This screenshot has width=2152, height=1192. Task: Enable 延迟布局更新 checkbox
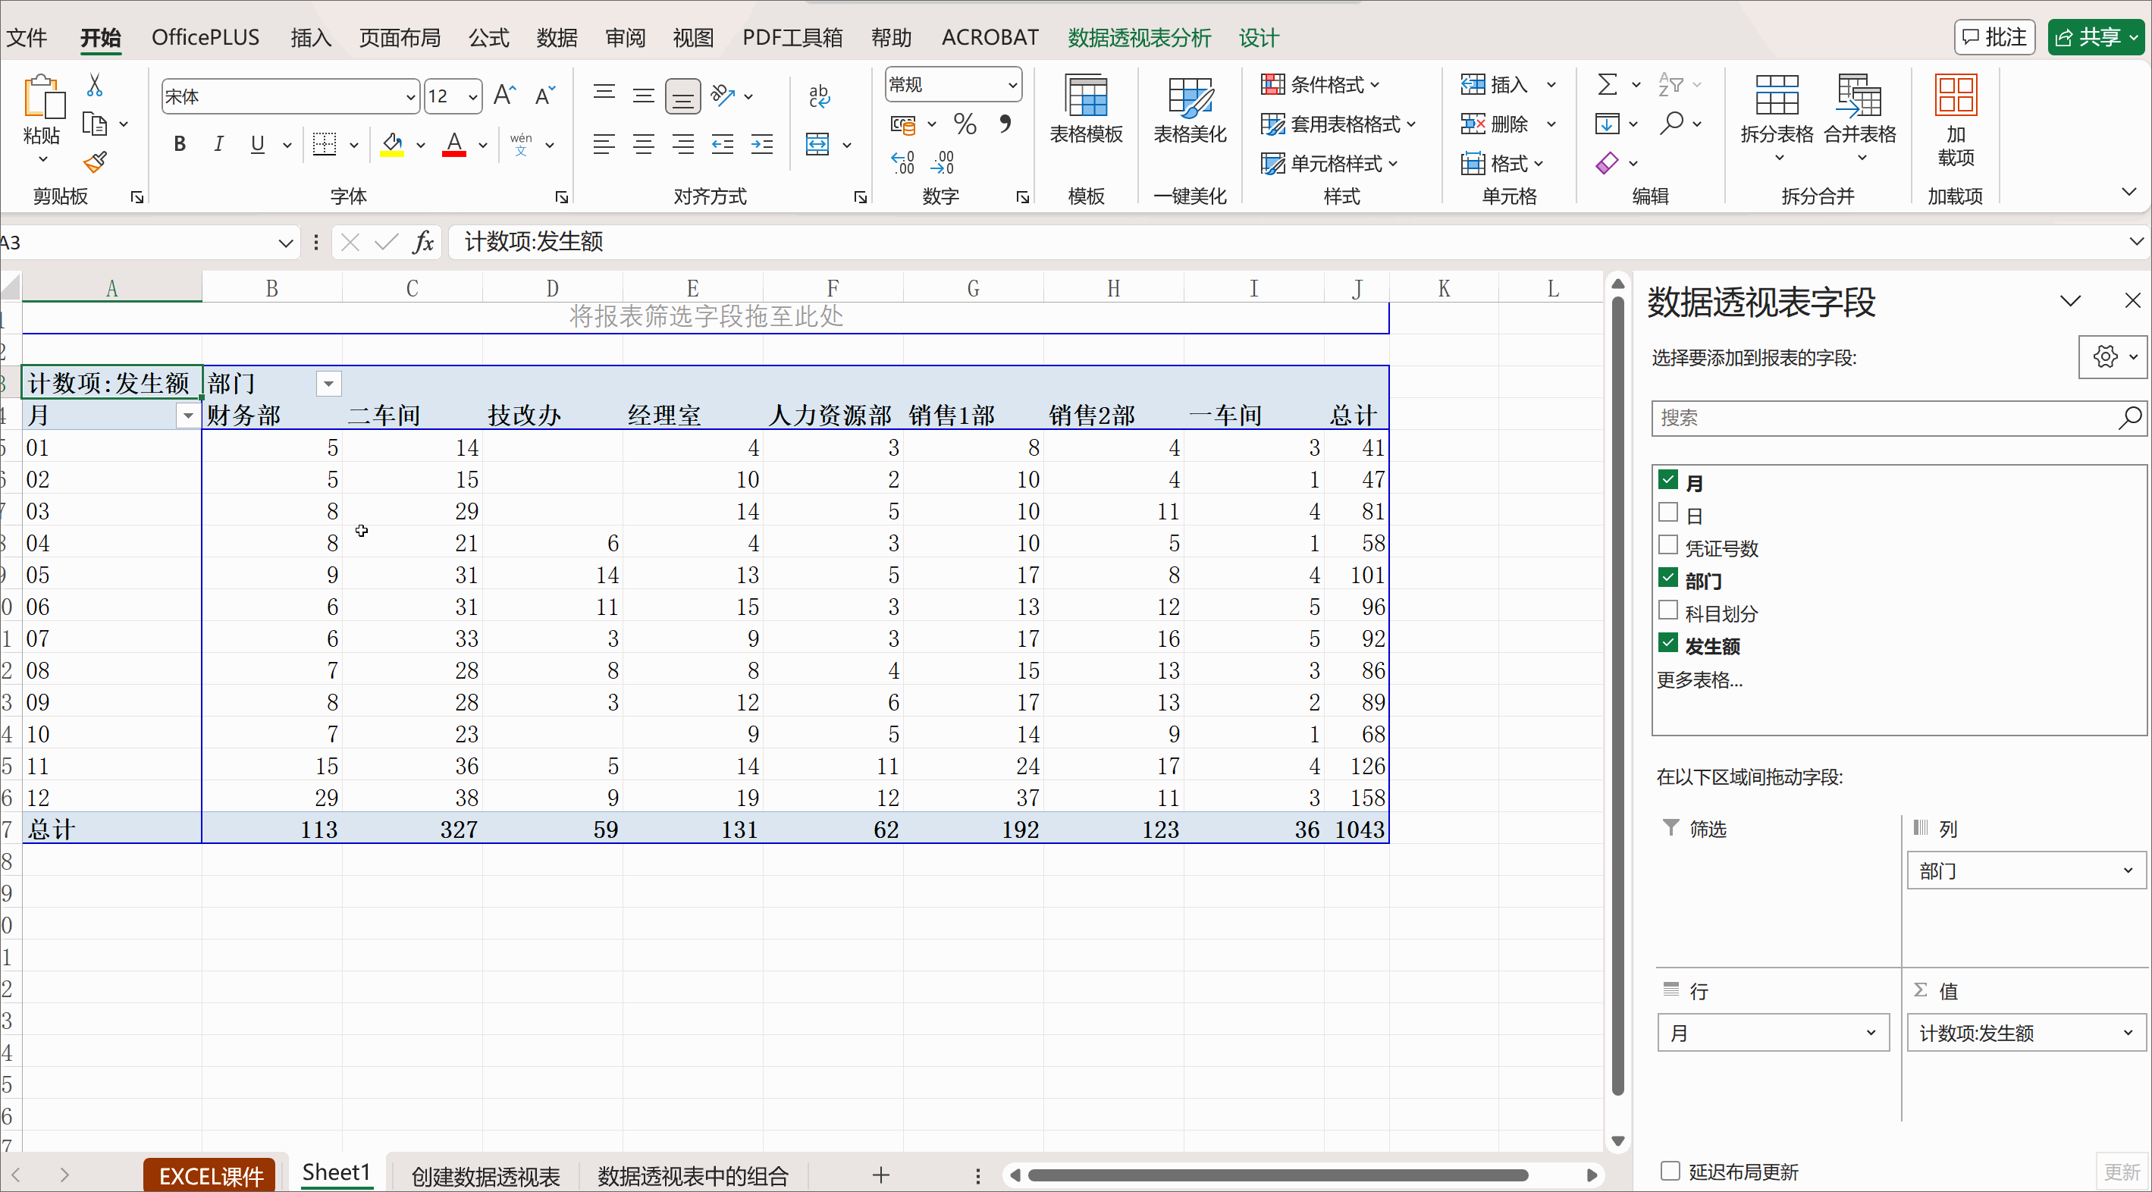click(x=1670, y=1171)
